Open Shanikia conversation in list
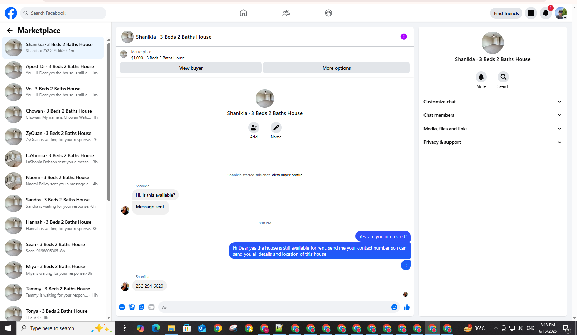The height and width of the screenshot is (335, 577). (53, 48)
